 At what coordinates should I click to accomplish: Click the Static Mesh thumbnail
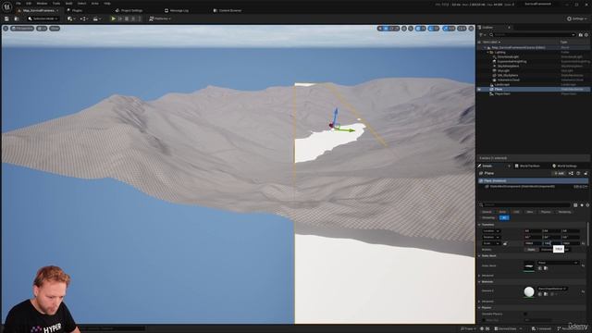click(x=529, y=265)
